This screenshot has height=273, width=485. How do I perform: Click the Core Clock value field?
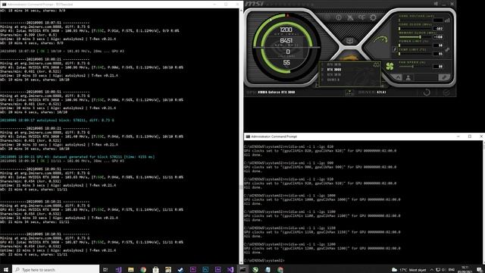point(438,29)
